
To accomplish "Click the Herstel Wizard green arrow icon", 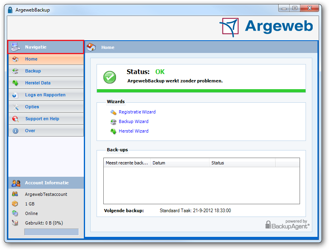I will tap(113, 131).
